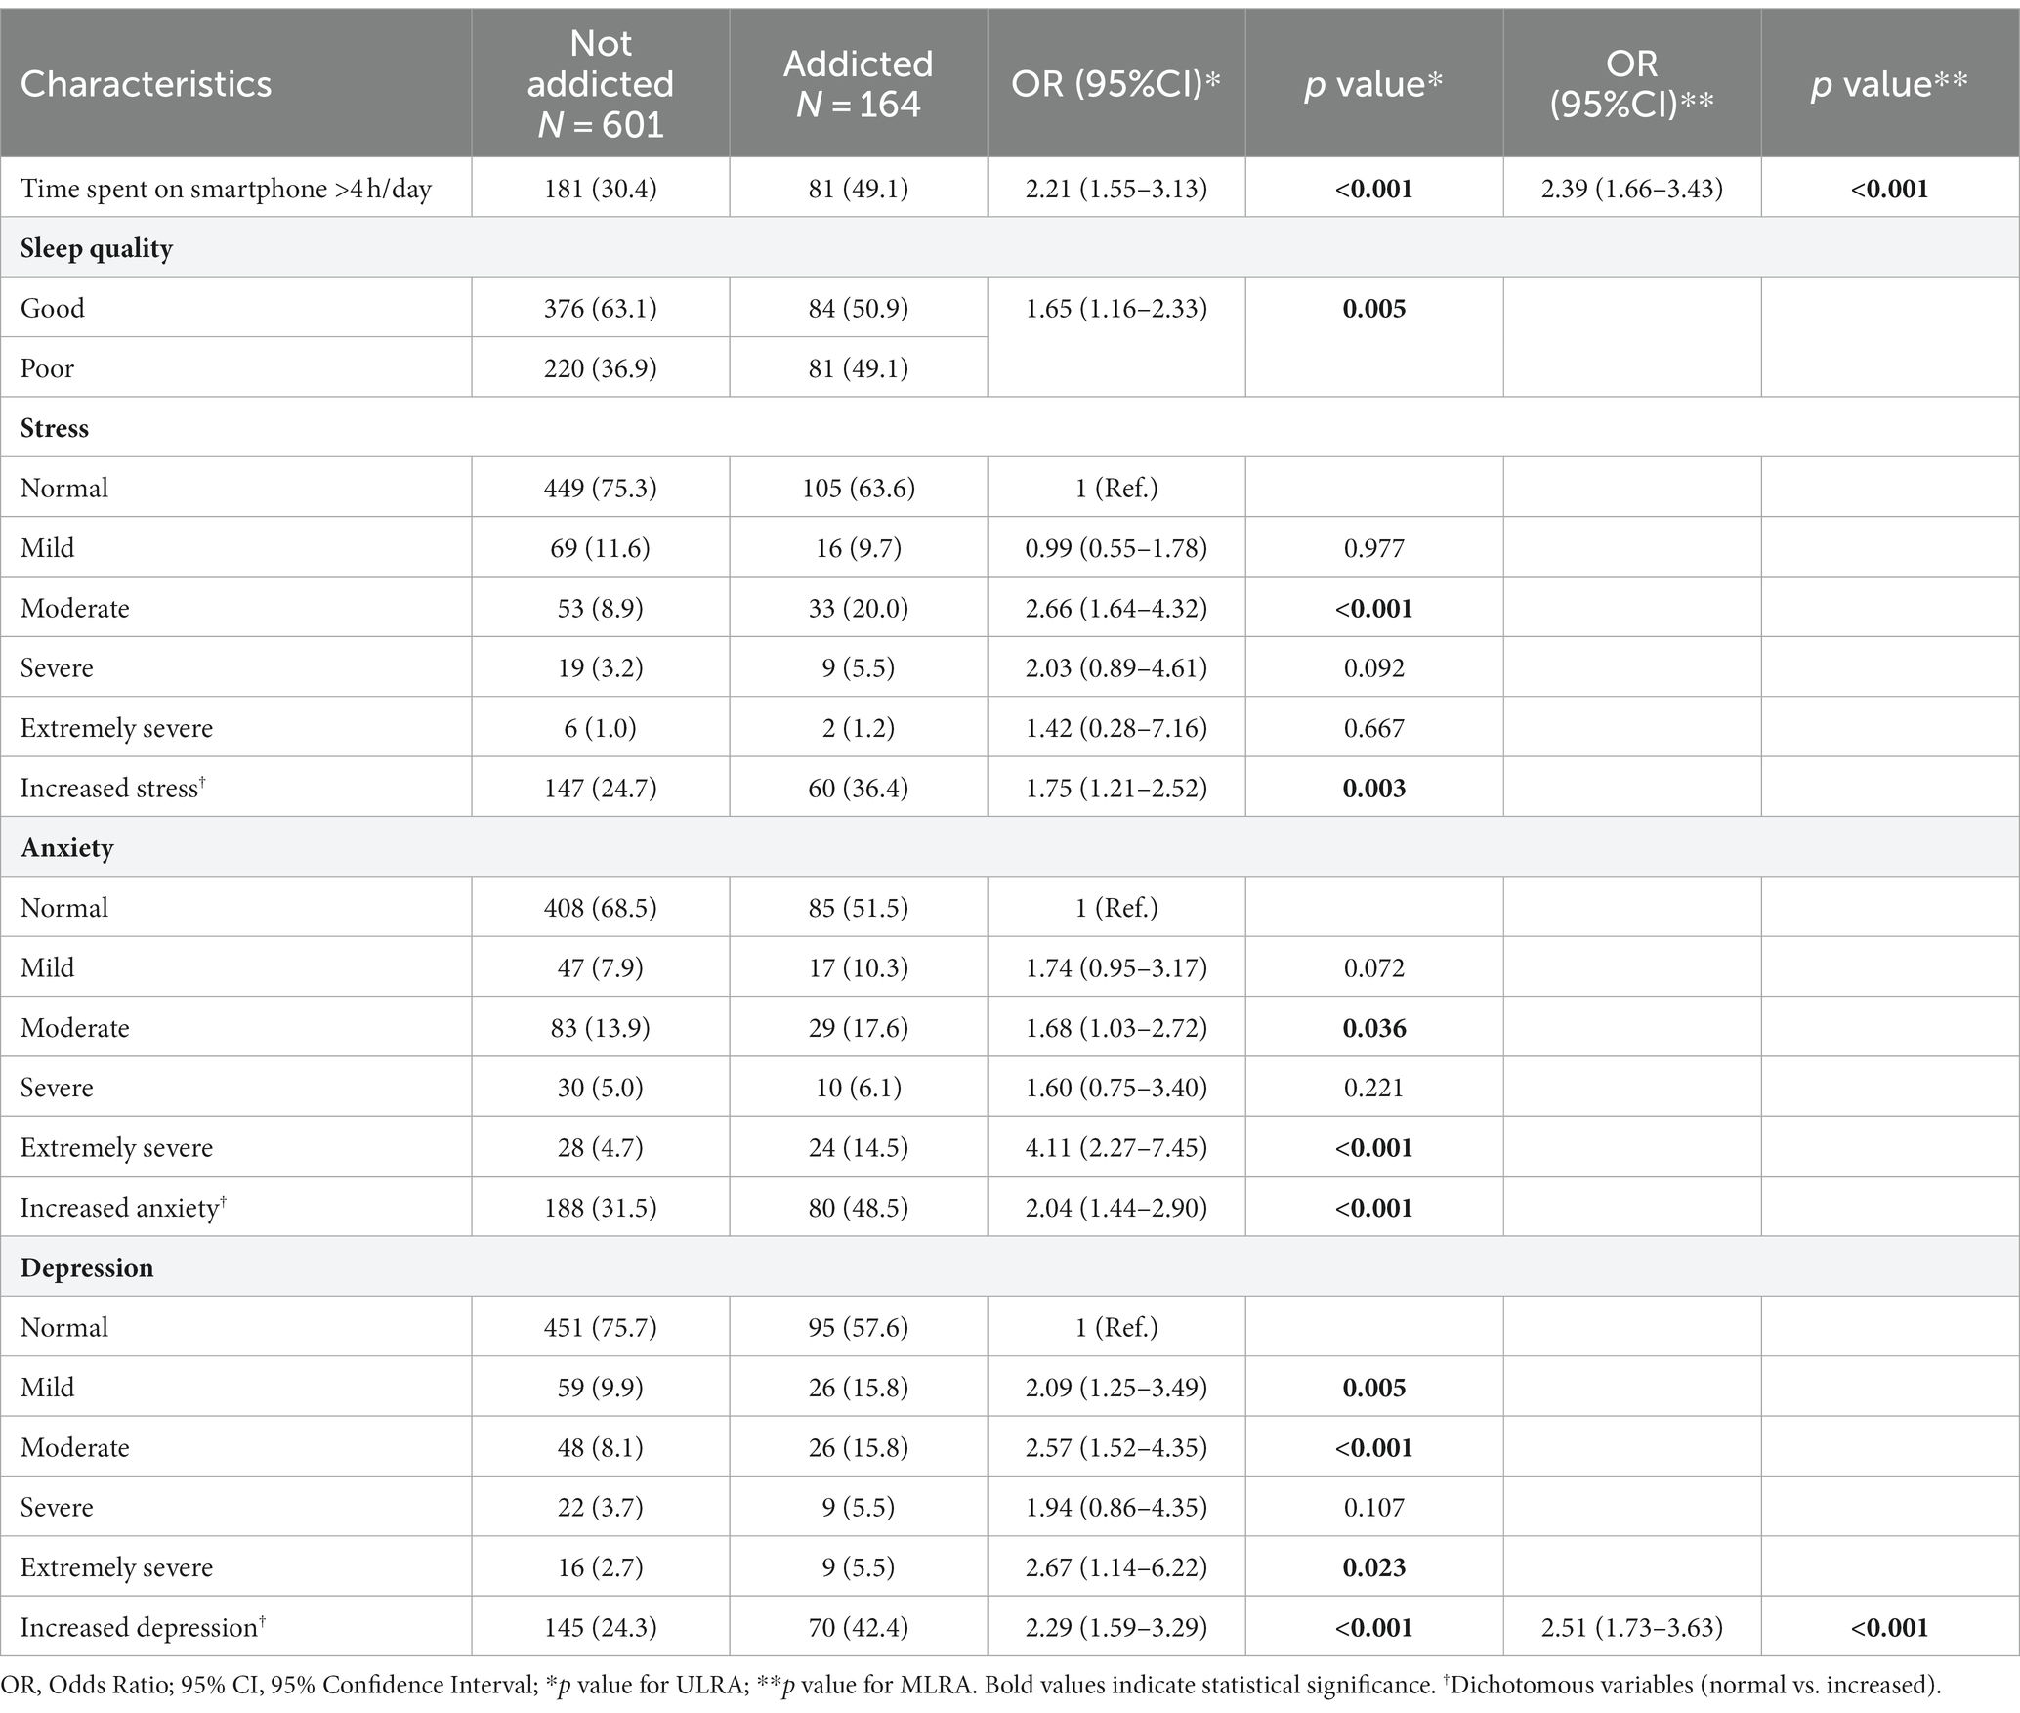Select the 'Increased stress' row label
Viewport: 2020px width, 1713px height.
click(112, 789)
